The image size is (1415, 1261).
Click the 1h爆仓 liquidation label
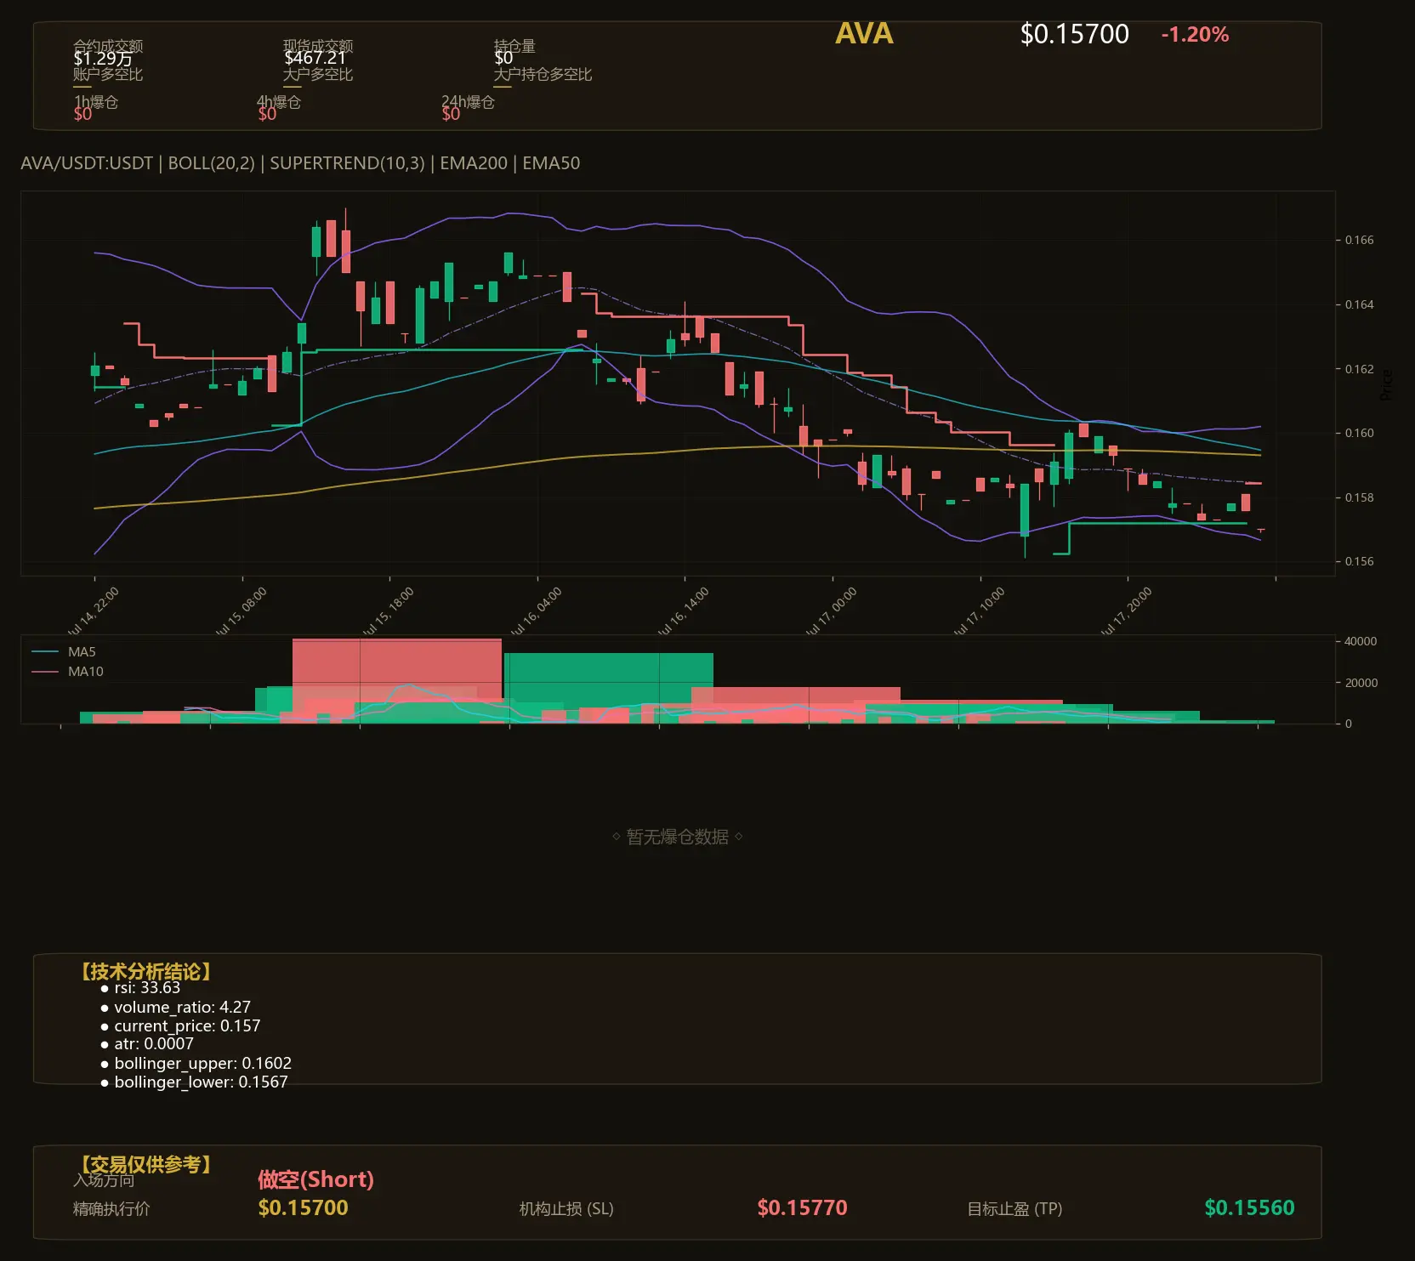(96, 102)
